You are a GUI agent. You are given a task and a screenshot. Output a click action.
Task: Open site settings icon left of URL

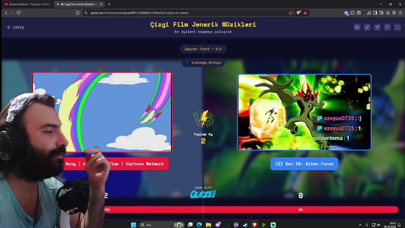click(86, 13)
